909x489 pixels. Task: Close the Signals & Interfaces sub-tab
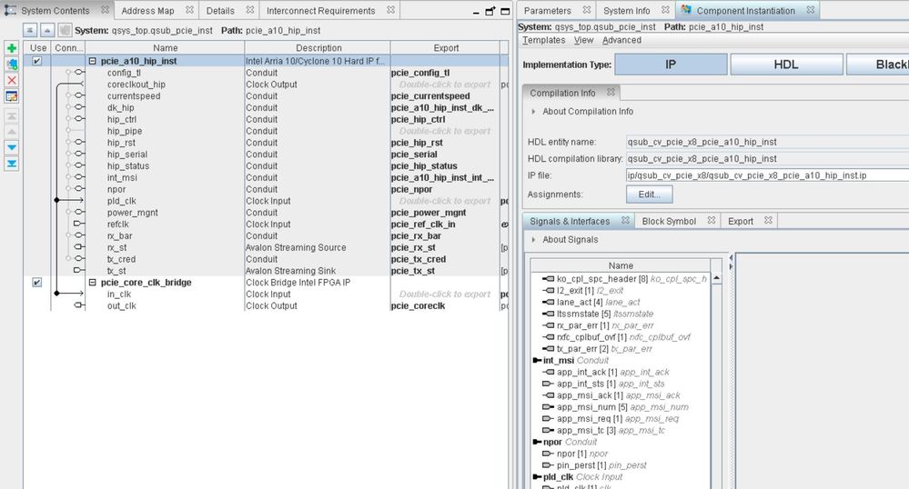point(625,220)
